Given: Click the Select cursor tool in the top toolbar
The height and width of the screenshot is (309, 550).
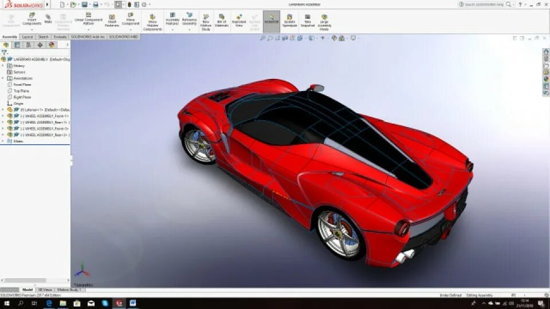Looking at the screenshot, I should coord(118,5).
